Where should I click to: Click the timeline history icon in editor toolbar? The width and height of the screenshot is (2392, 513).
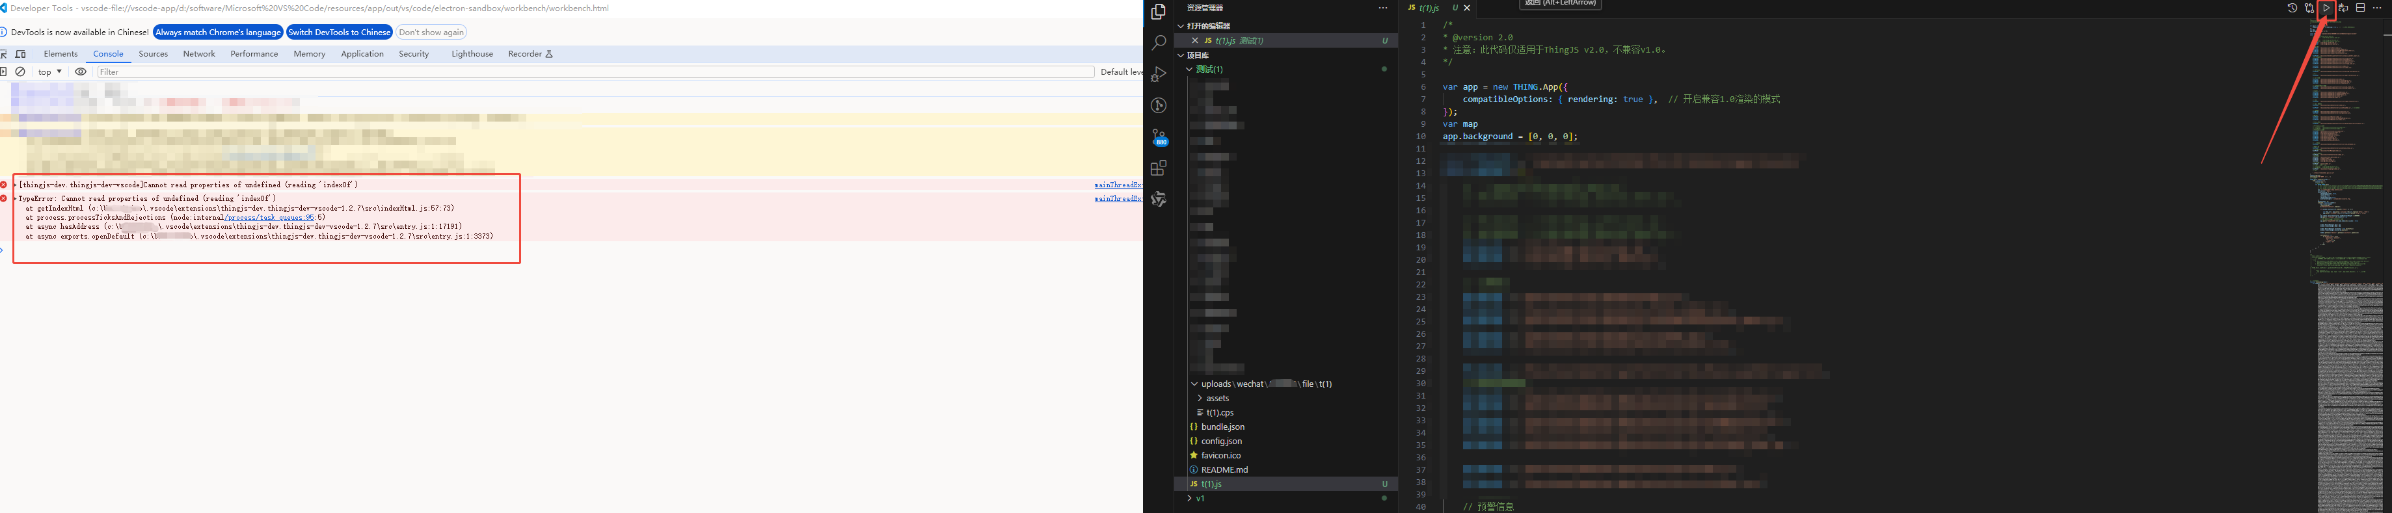[x=2292, y=7]
